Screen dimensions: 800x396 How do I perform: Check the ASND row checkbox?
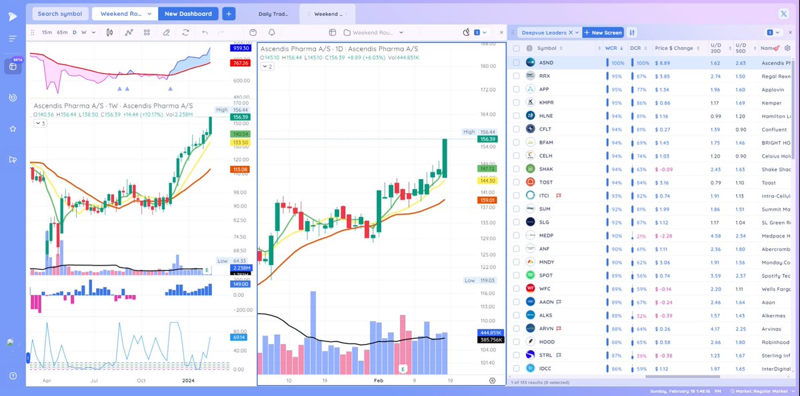coord(516,63)
